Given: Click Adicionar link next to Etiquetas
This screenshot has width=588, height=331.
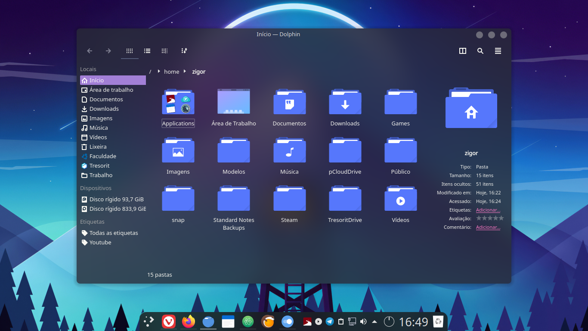Looking at the screenshot, I should coord(488,210).
